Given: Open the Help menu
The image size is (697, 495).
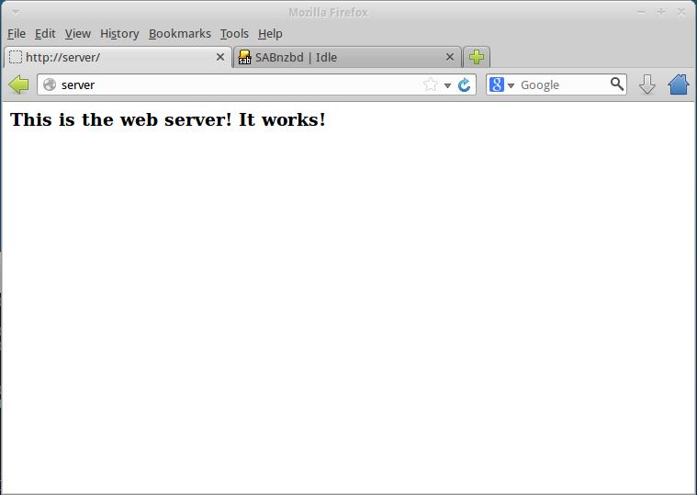Looking at the screenshot, I should pos(270,34).
